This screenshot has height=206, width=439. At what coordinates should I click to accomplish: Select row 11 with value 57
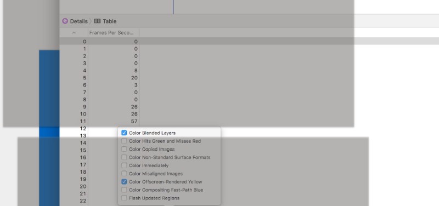tap(249, 121)
